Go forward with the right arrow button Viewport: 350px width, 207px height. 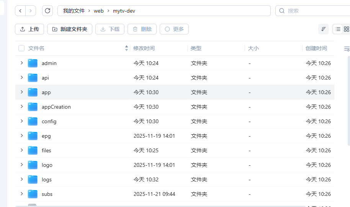pyautogui.click(x=31, y=11)
